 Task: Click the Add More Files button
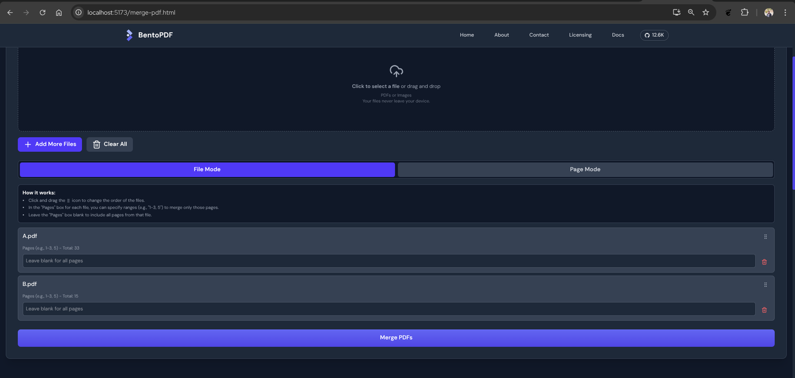coord(50,144)
